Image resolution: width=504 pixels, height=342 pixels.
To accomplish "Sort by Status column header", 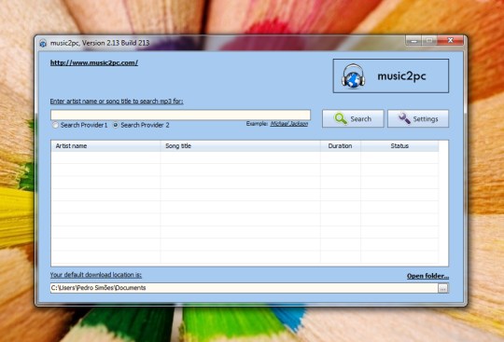I will 399,146.
